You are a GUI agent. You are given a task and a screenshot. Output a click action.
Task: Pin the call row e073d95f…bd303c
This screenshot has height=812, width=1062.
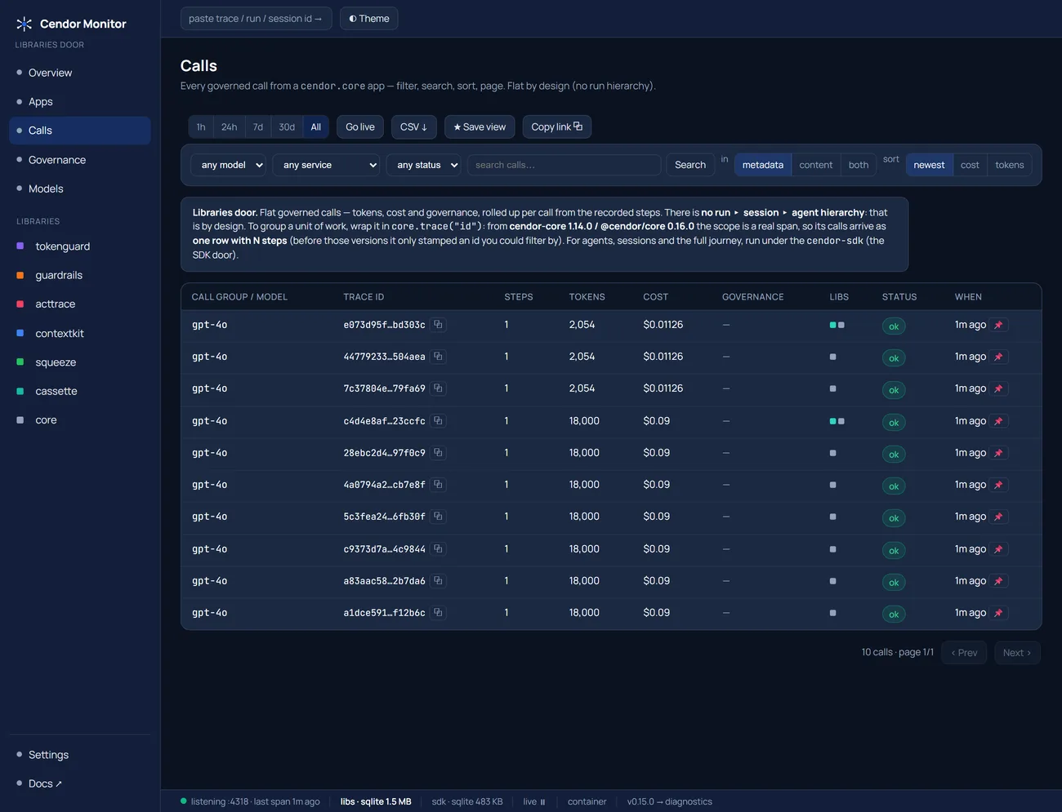(998, 325)
